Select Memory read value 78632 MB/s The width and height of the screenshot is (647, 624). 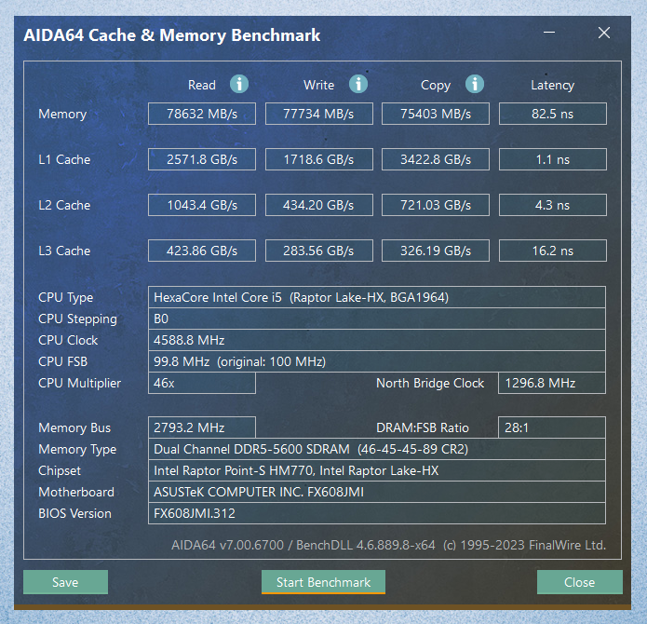click(202, 114)
